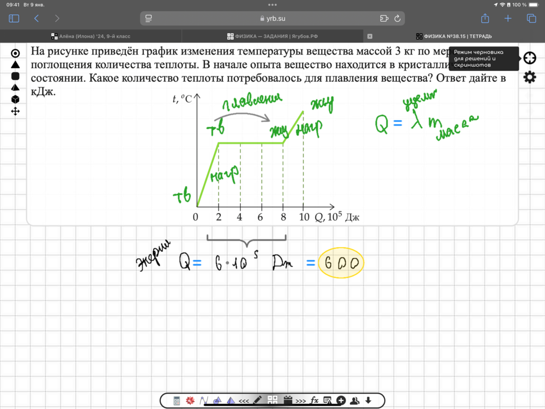Toggle the draft and screenshot mode crosshair
Screen dimensions: 545x409
click(x=529, y=58)
